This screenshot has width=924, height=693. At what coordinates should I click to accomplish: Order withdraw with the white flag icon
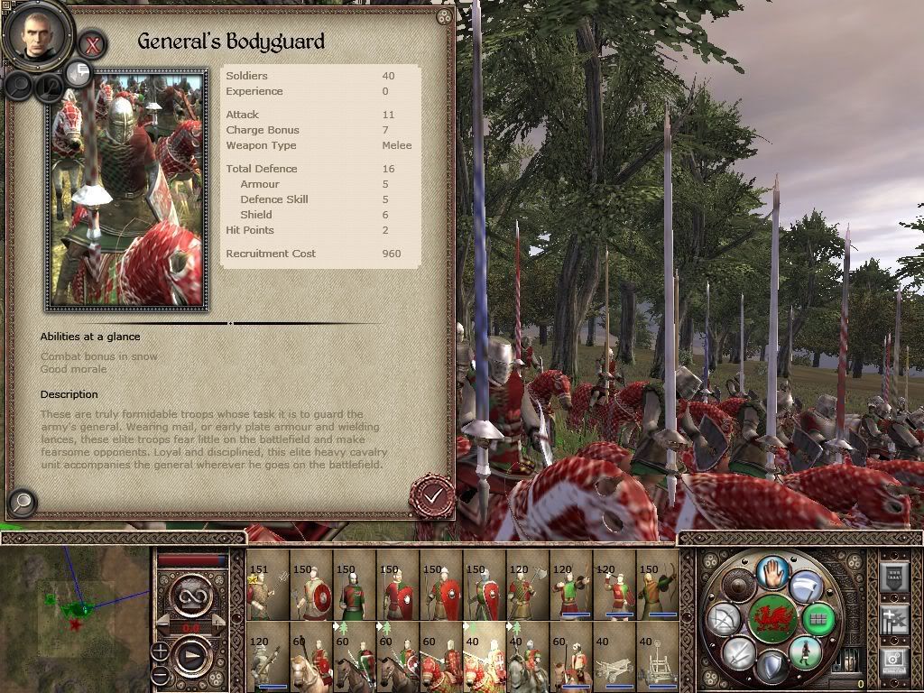pyautogui.click(x=806, y=587)
